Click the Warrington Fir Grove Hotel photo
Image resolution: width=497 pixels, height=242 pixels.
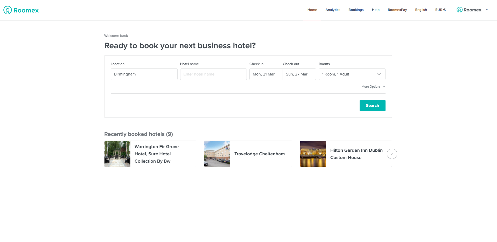coord(117,154)
